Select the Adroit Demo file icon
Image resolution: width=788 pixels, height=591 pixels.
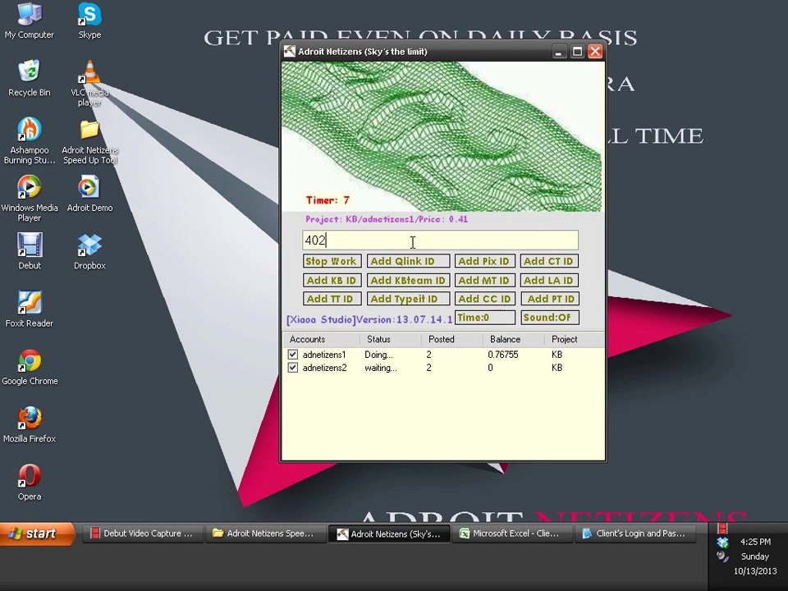click(89, 194)
